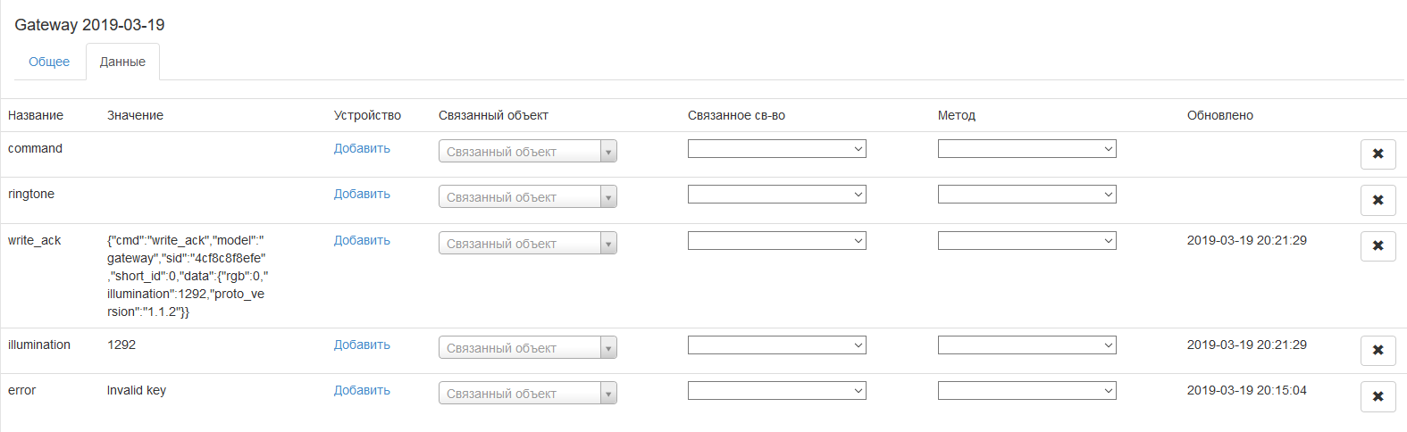Delete the command row
The image size is (1407, 432).
[x=1378, y=154]
